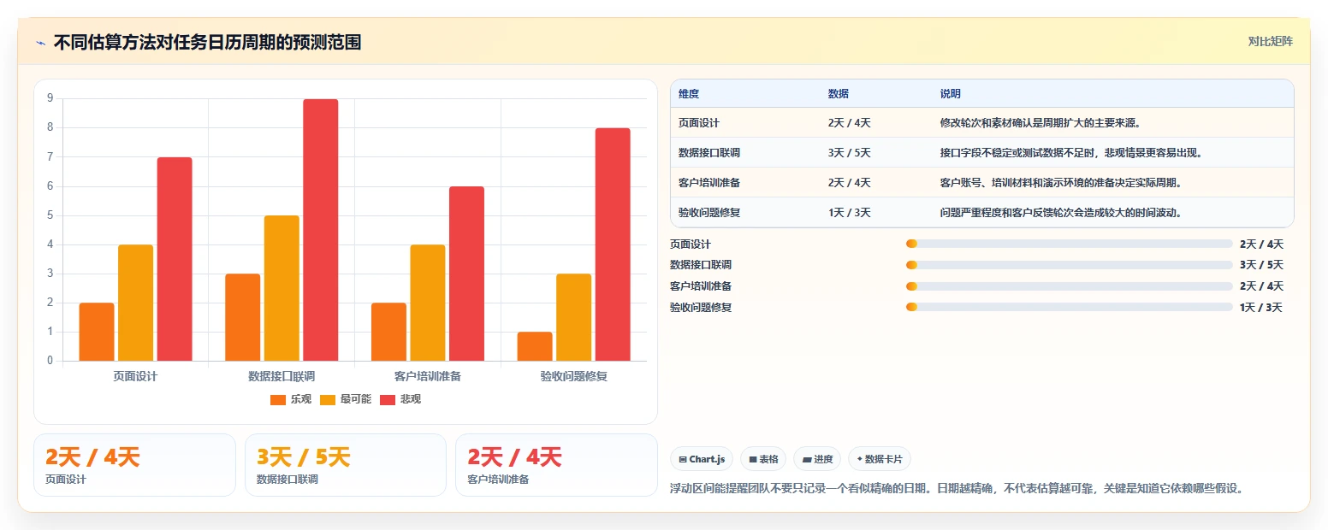Click the description starting with 接口字段不稳定

[1071, 153]
